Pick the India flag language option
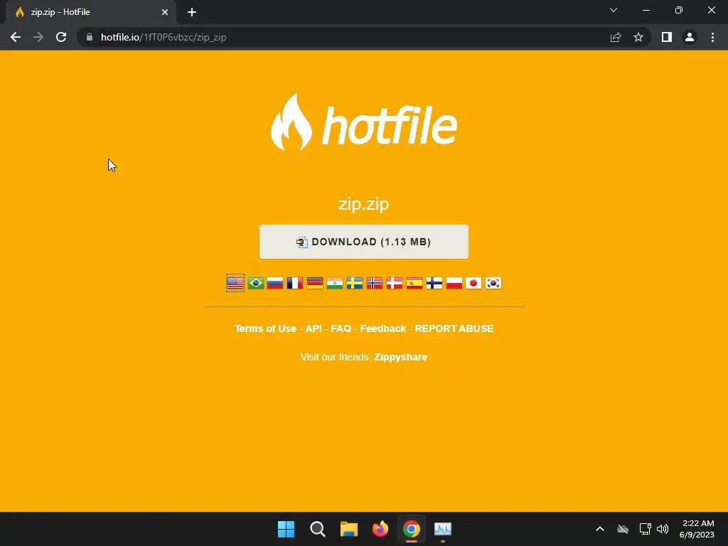Viewport: 728px width, 546px height. point(335,283)
